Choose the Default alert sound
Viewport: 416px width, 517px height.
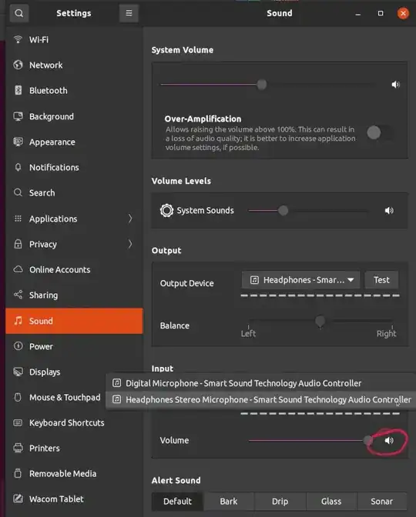click(178, 501)
